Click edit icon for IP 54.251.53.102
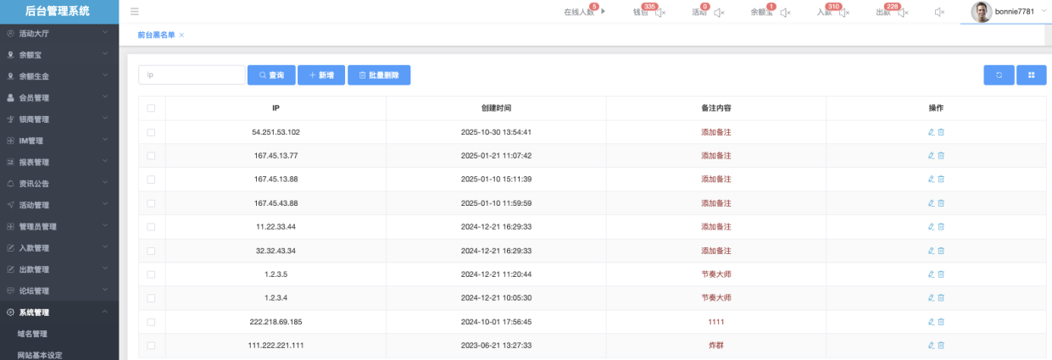1052x360 pixels. [931, 132]
